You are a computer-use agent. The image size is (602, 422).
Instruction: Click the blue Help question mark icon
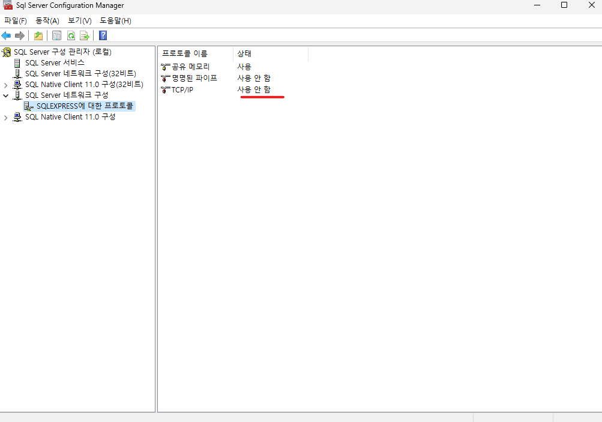(x=103, y=35)
